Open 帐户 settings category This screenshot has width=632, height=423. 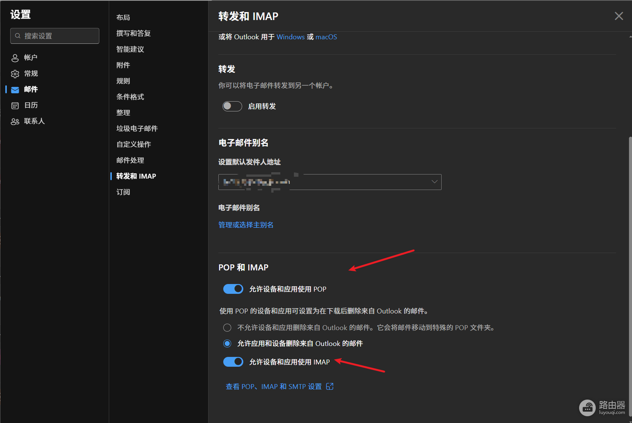pyautogui.click(x=31, y=57)
